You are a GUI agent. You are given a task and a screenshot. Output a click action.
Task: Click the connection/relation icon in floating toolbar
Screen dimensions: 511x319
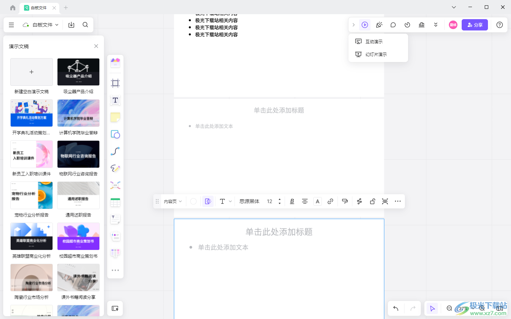click(x=359, y=201)
